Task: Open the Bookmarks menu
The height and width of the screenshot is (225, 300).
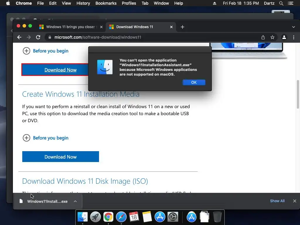Action: point(106,3)
